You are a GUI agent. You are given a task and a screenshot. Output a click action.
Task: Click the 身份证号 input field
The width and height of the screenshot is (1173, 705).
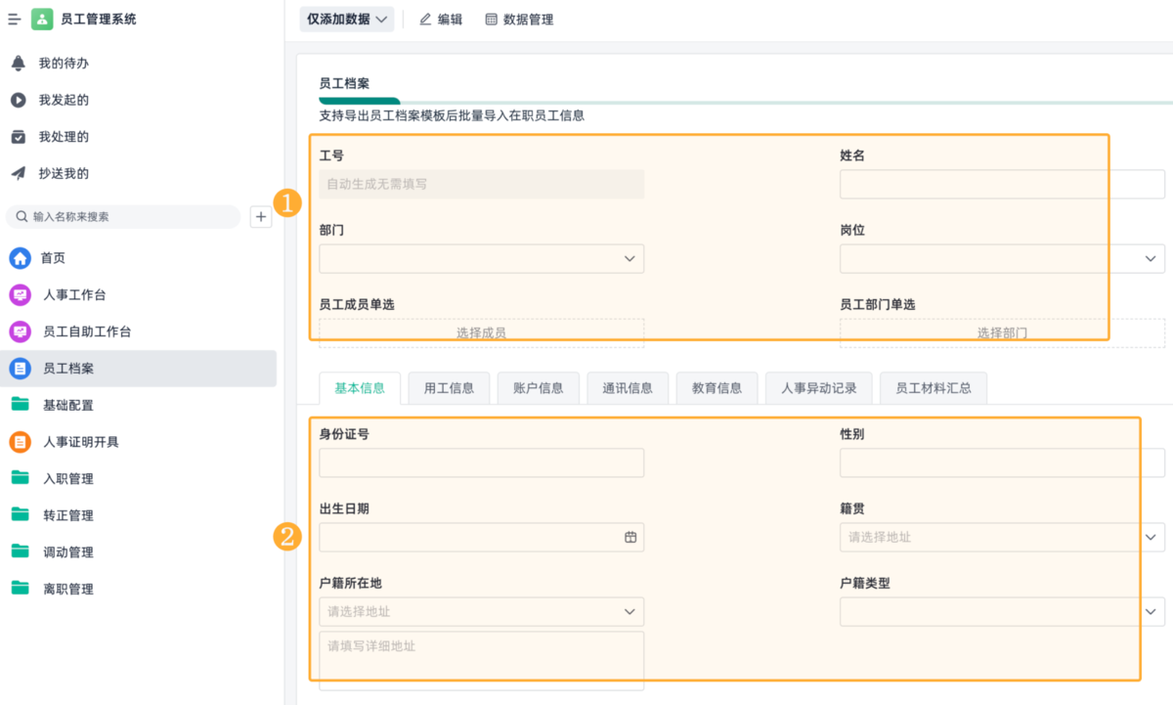point(481,463)
